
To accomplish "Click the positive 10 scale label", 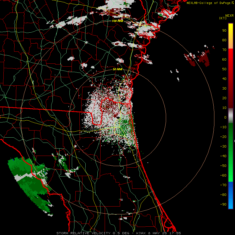I will [x=224, y=108].
